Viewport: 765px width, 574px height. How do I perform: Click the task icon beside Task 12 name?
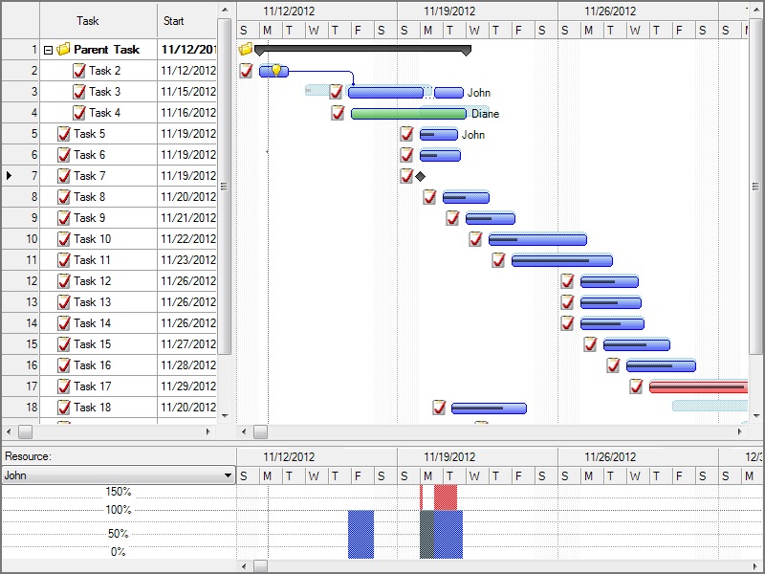pyautogui.click(x=64, y=281)
